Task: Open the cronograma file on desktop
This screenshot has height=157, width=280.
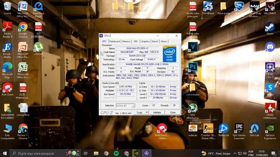Action: 23,109
